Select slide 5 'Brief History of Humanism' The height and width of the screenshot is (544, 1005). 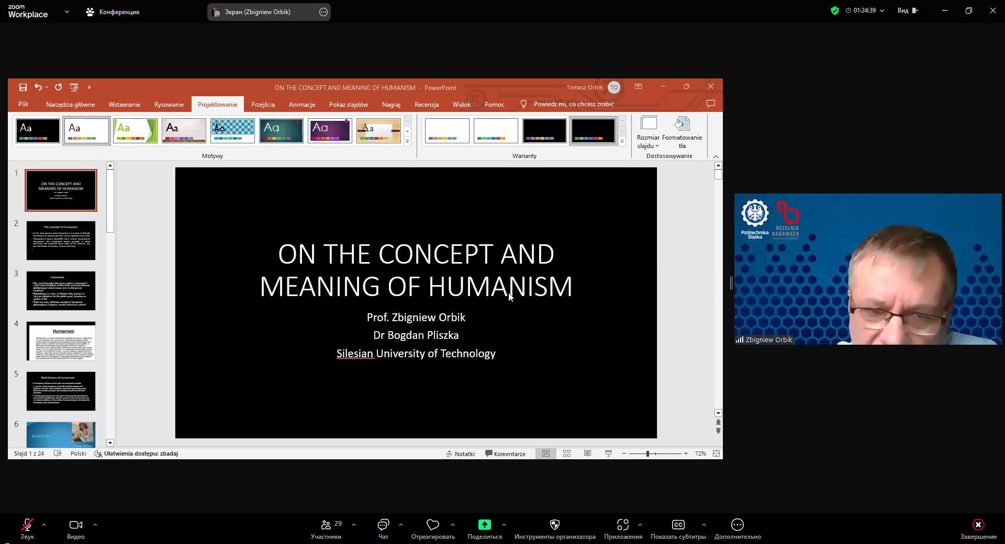[x=61, y=391]
